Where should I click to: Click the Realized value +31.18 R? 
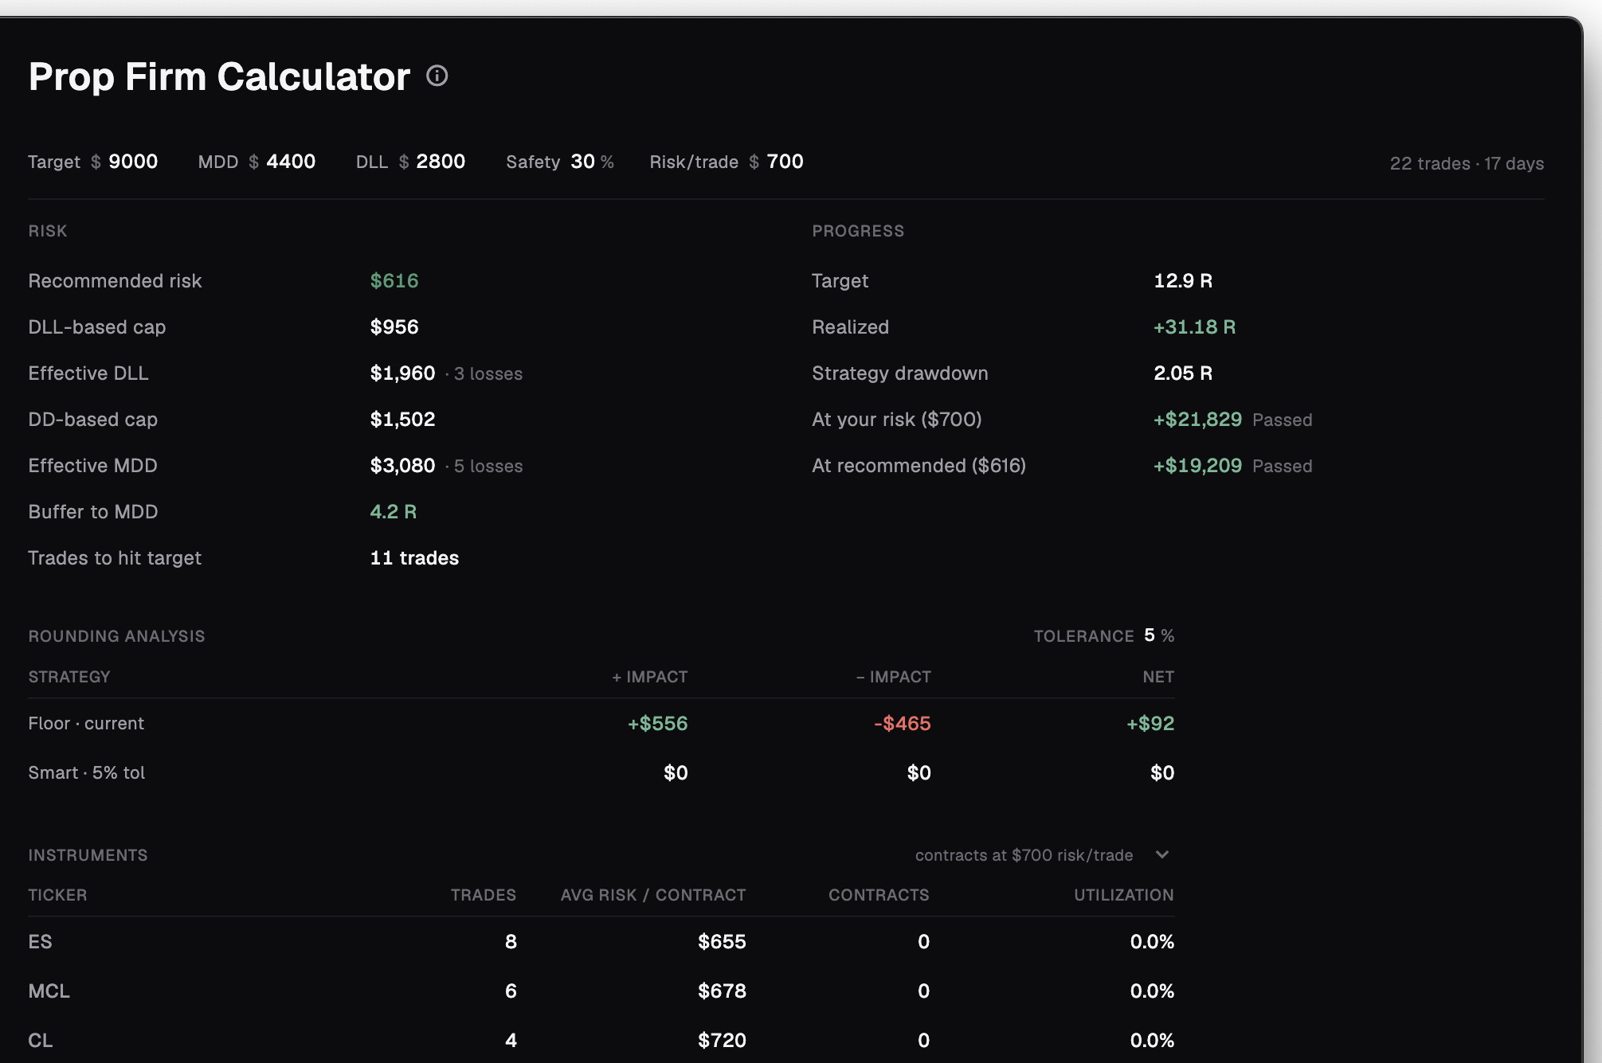click(1194, 327)
